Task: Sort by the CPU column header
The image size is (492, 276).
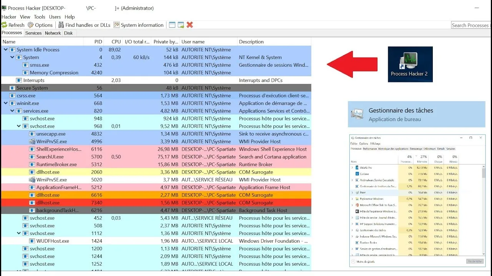Action: pos(113,42)
